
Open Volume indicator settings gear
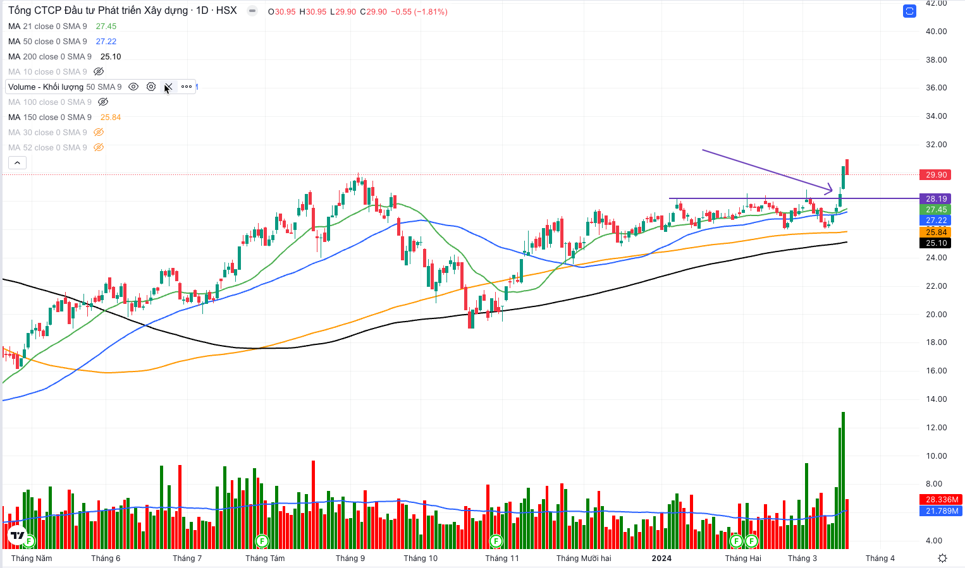point(151,87)
